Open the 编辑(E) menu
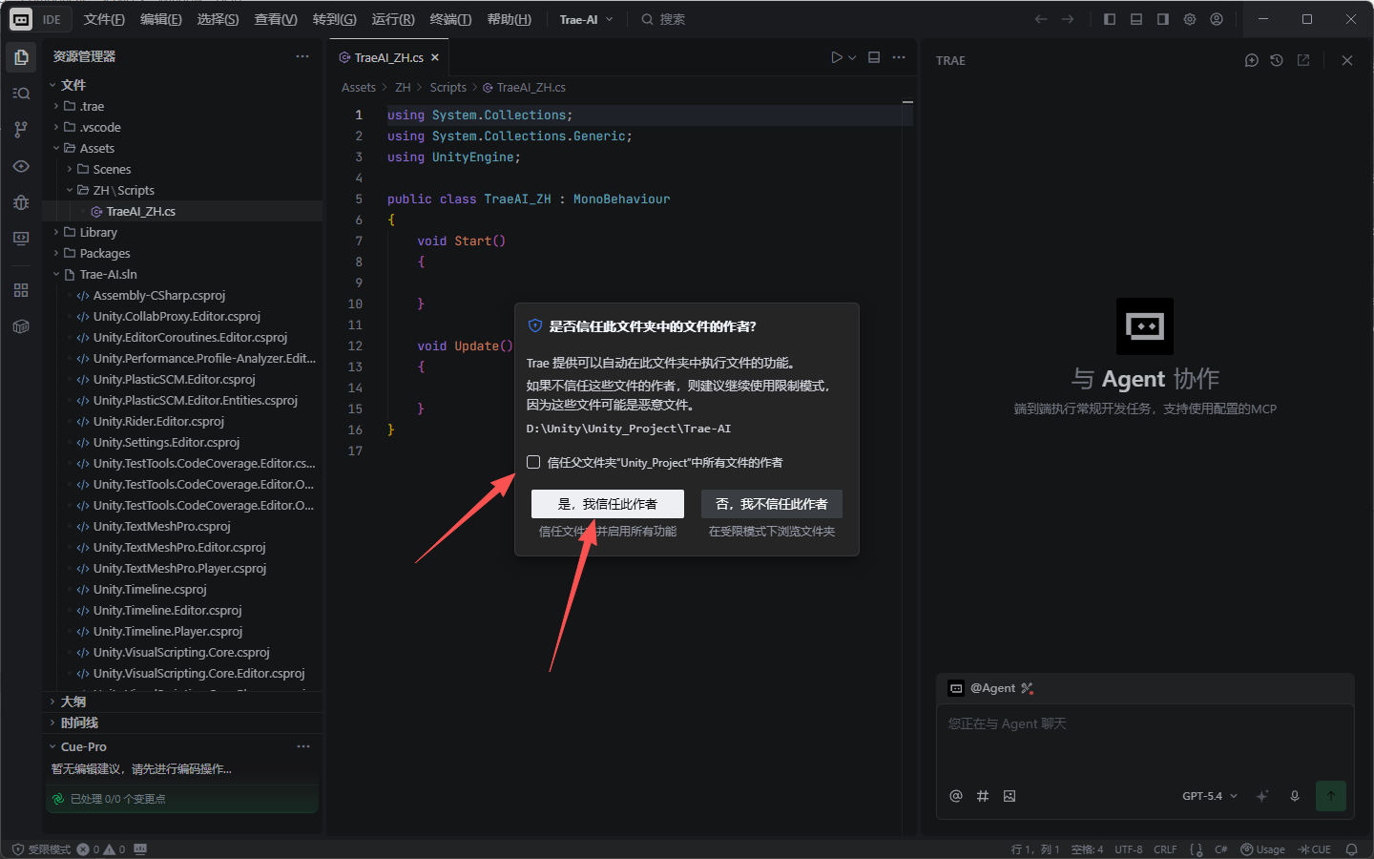This screenshot has height=859, width=1374. [x=161, y=19]
